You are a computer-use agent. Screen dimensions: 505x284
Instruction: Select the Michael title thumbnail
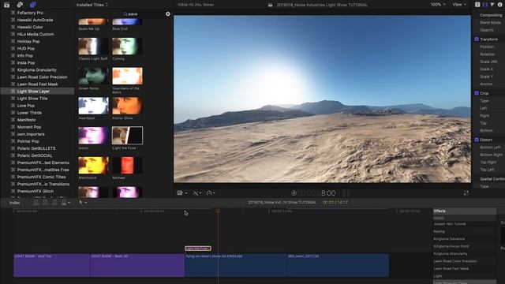(127, 166)
